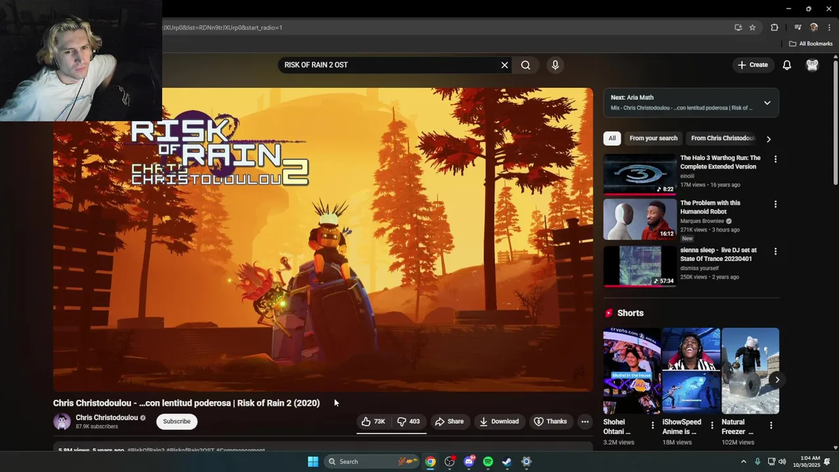The image size is (839, 472).
Task: Open Steam from taskbar
Action: [507, 462]
